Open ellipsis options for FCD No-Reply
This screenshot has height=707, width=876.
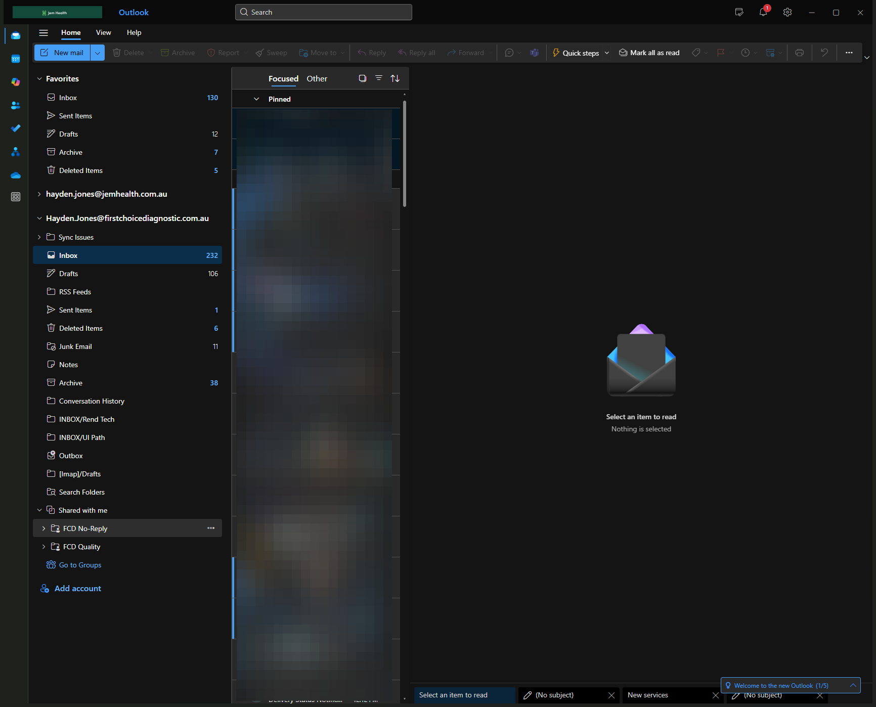211,528
